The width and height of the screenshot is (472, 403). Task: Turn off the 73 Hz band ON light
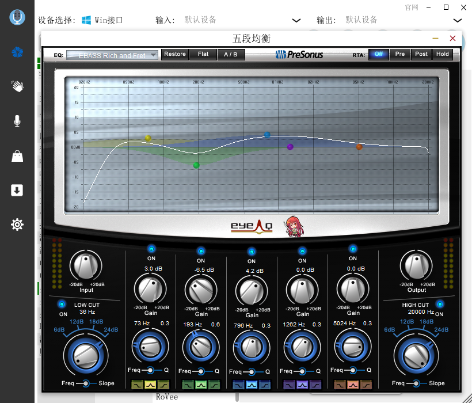tap(151, 249)
